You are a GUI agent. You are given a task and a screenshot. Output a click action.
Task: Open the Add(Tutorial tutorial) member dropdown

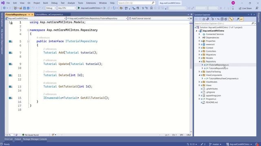159,18
